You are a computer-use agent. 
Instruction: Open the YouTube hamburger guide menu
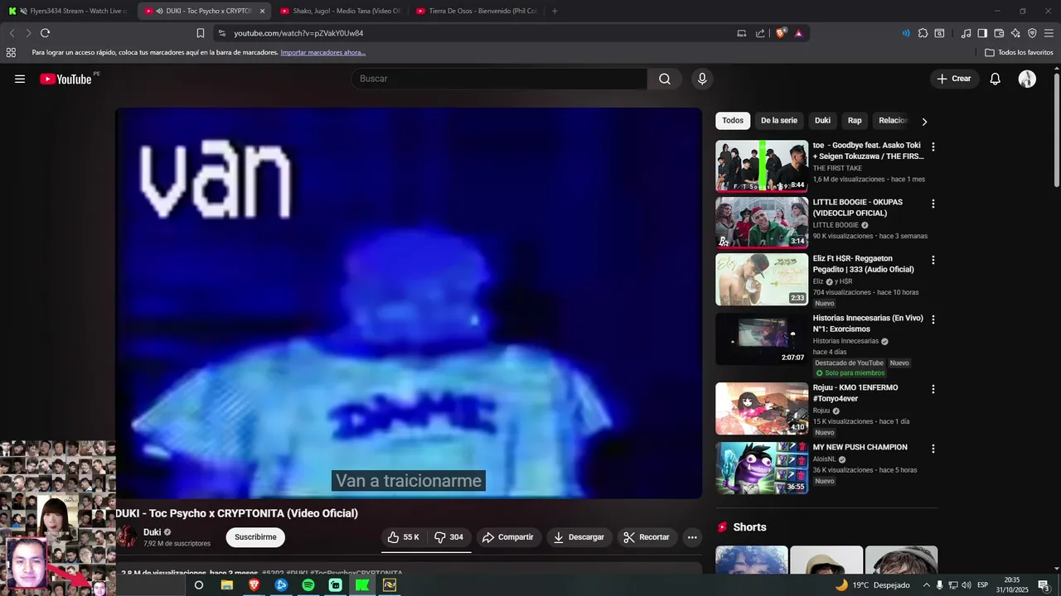[x=20, y=79]
